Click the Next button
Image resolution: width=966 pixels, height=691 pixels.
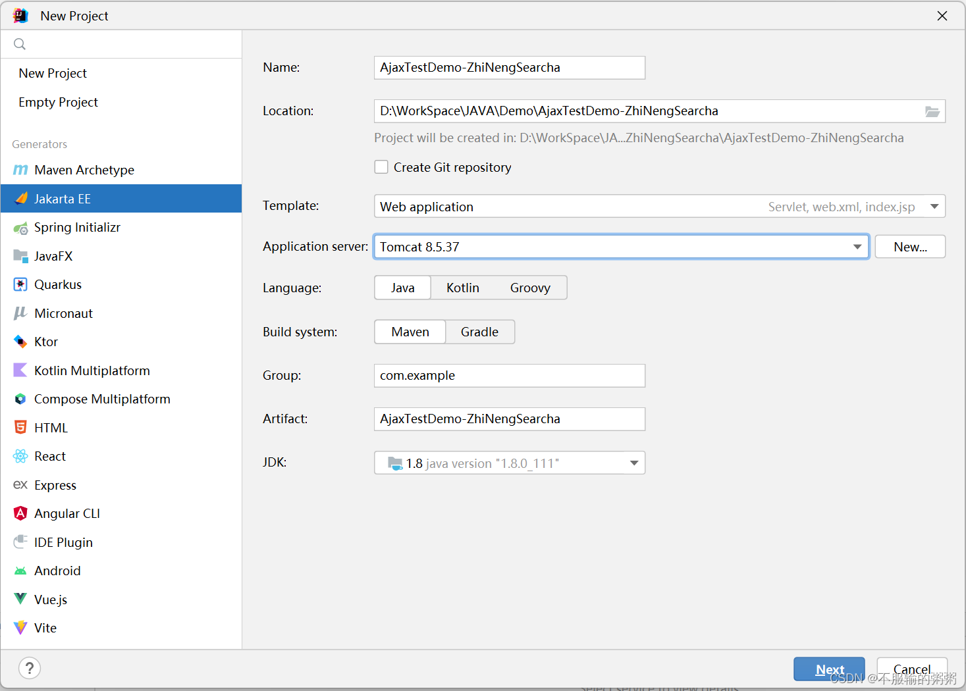tap(829, 669)
